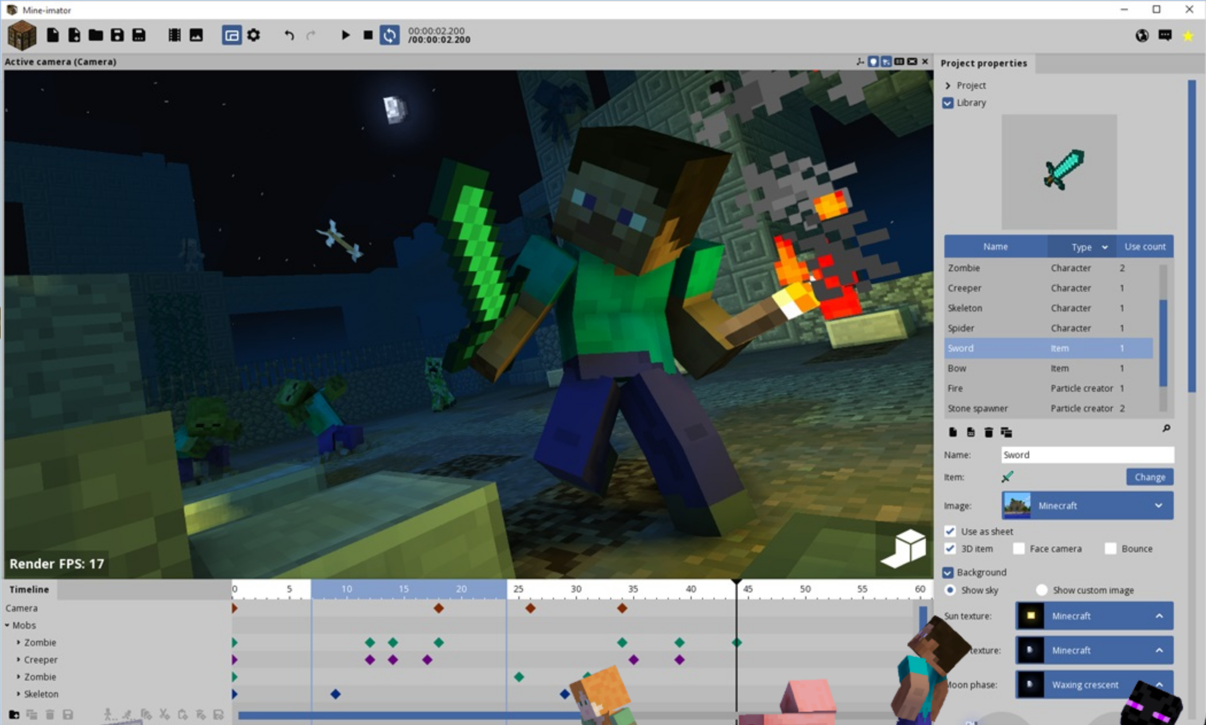Open the Sun texture Minecraft dropdown
This screenshot has height=725, width=1206.
coord(1094,616)
